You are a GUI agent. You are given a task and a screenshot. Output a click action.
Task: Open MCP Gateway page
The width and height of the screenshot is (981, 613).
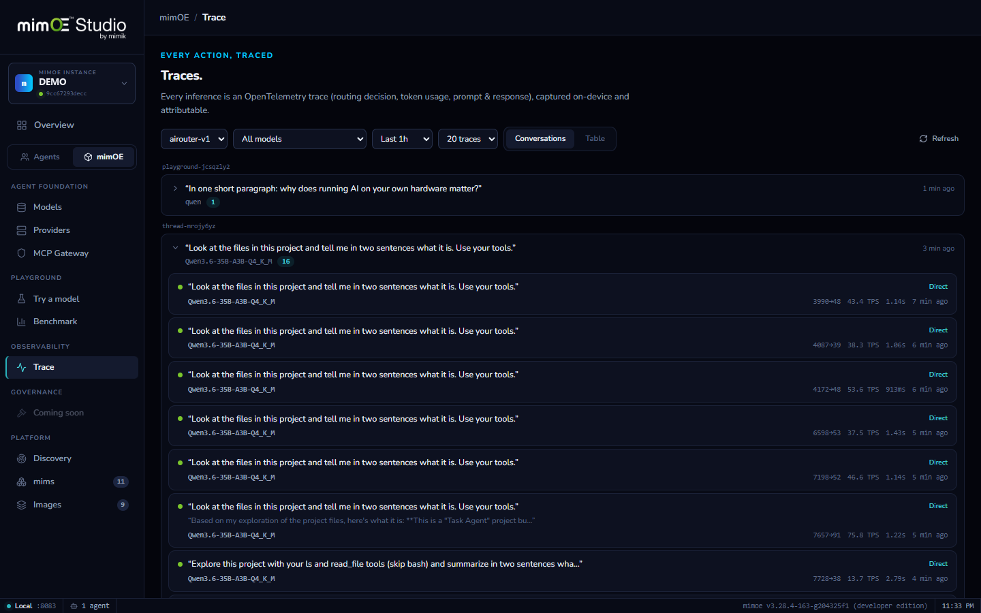coord(72,253)
